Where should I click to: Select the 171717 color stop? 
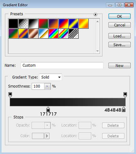click(x=48, y=109)
